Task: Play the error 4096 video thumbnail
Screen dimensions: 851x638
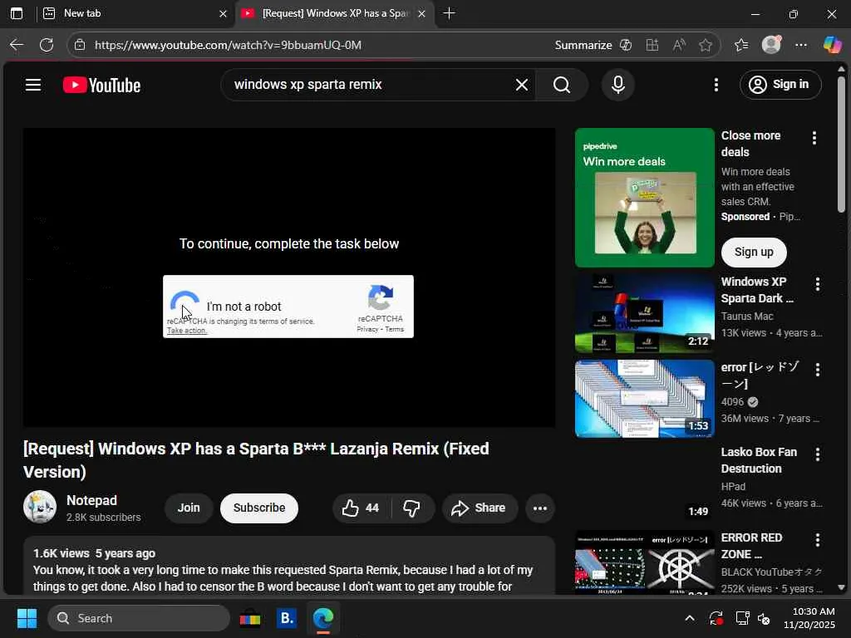Action: (x=644, y=398)
